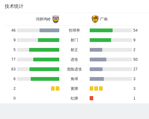
Task: Click the 广南 进攻 gray bar
Action: click(98, 59)
